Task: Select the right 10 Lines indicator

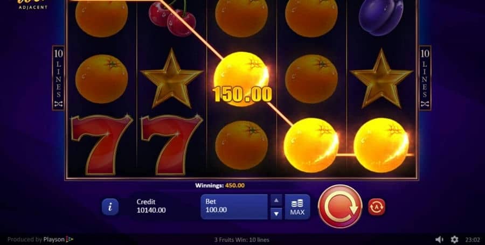Action: pyautogui.click(x=425, y=78)
